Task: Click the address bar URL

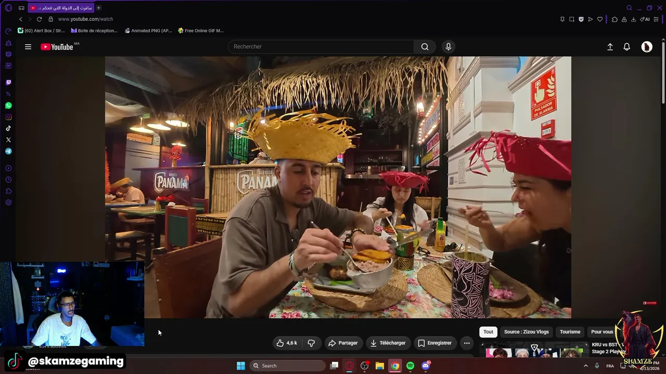Action: point(85,19)
